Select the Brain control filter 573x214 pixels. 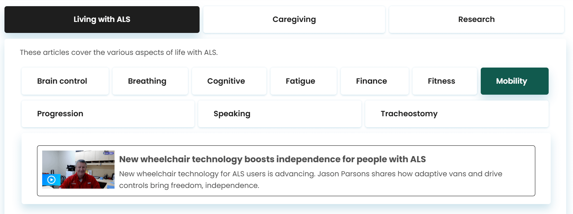[x=65, y=81]
